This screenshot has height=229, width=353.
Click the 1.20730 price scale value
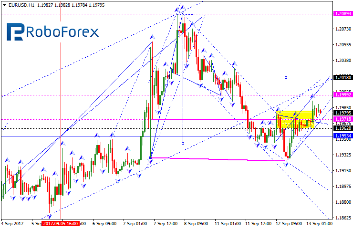[343, 29]
